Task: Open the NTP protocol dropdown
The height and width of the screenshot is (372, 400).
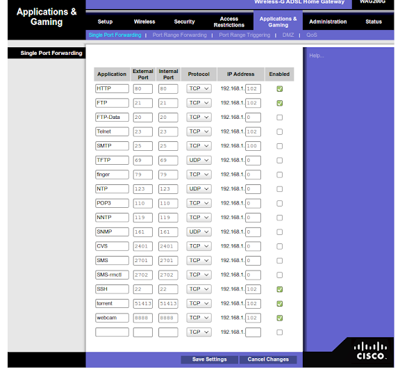Action: [x=199, y=189]
